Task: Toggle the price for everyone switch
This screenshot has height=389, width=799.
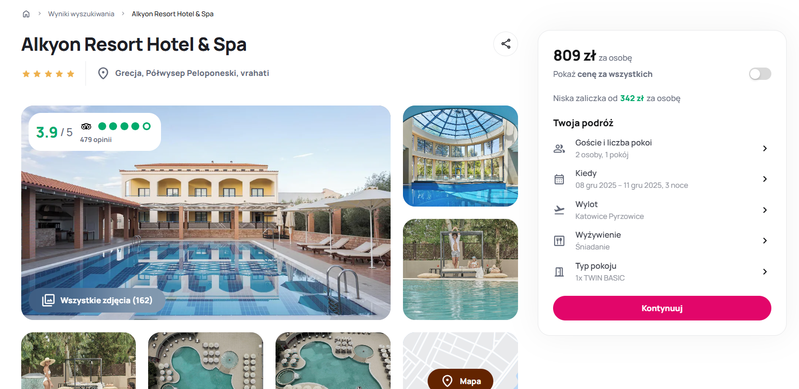Action: tap(760, 74)
